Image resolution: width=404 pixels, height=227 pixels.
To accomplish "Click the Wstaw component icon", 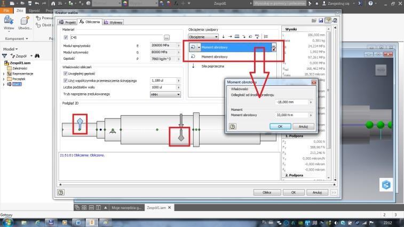I will (9, 21).
